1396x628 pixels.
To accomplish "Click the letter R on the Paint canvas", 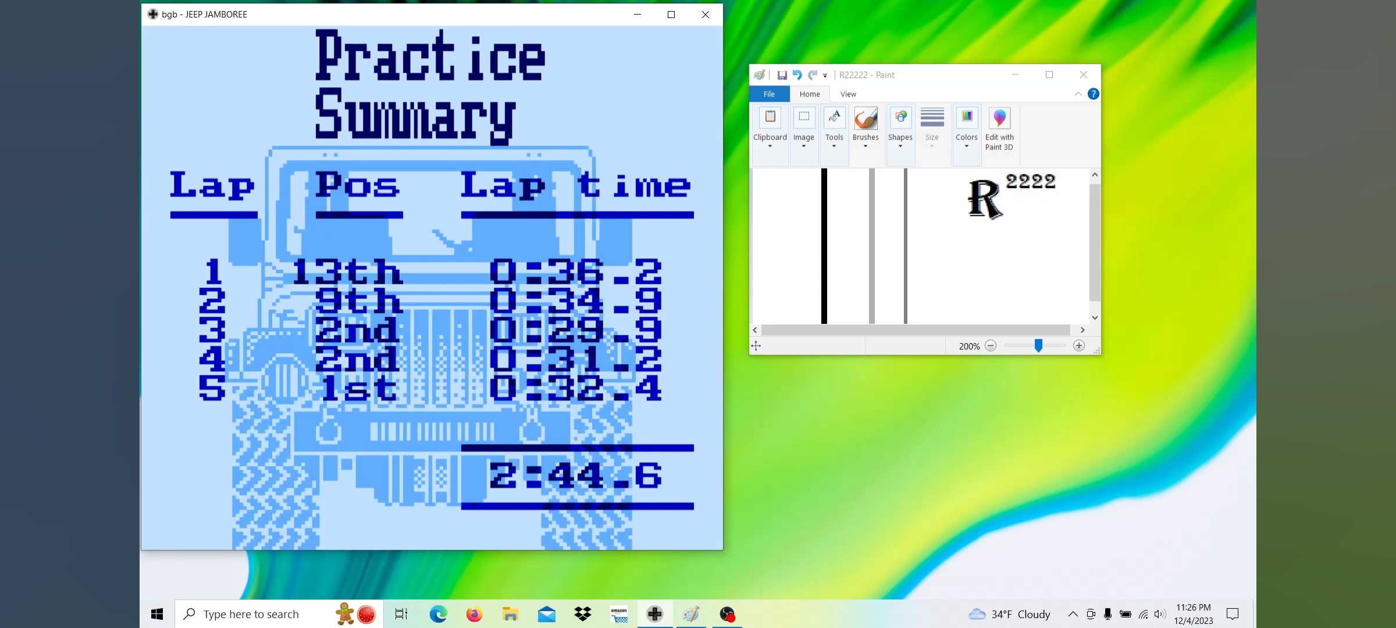I will pos(985,199).
